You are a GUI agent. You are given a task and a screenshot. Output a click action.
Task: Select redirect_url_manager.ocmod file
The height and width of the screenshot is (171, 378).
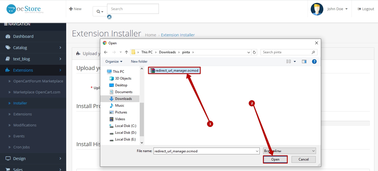[174, 71]
